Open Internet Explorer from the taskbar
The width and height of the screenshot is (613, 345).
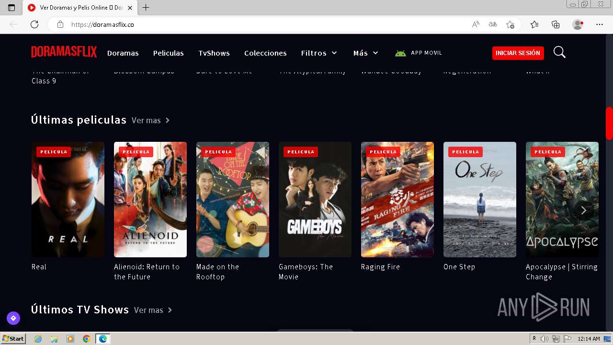point(38,339)
